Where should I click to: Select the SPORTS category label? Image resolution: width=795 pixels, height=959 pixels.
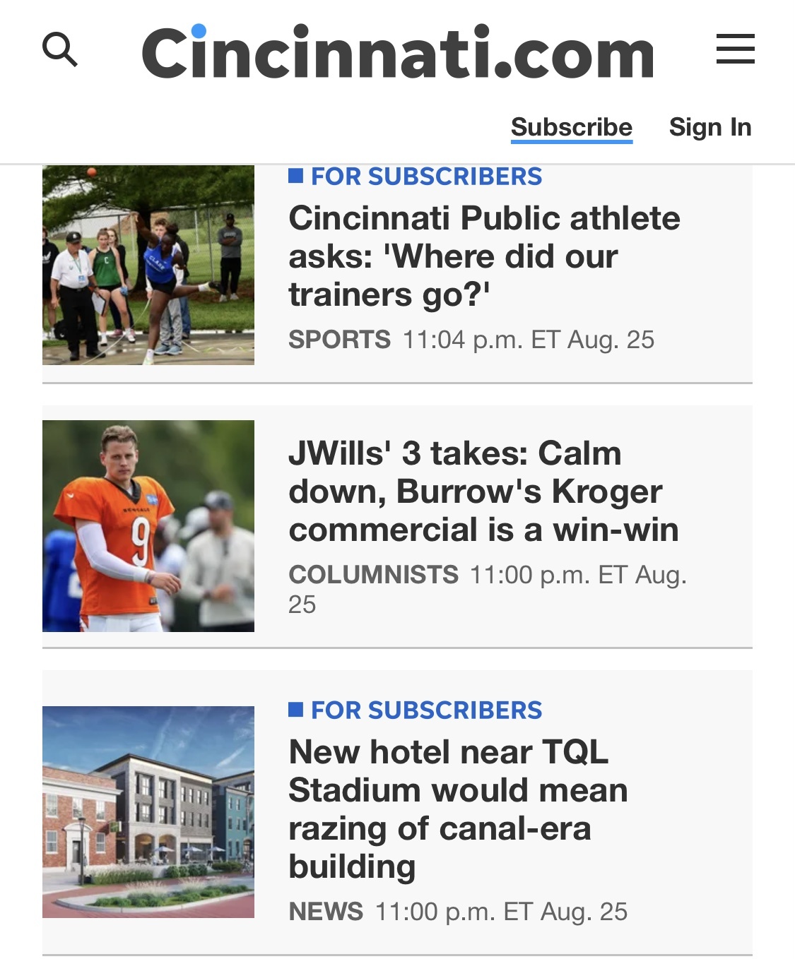pyautogui.click(x=339, y=340)
